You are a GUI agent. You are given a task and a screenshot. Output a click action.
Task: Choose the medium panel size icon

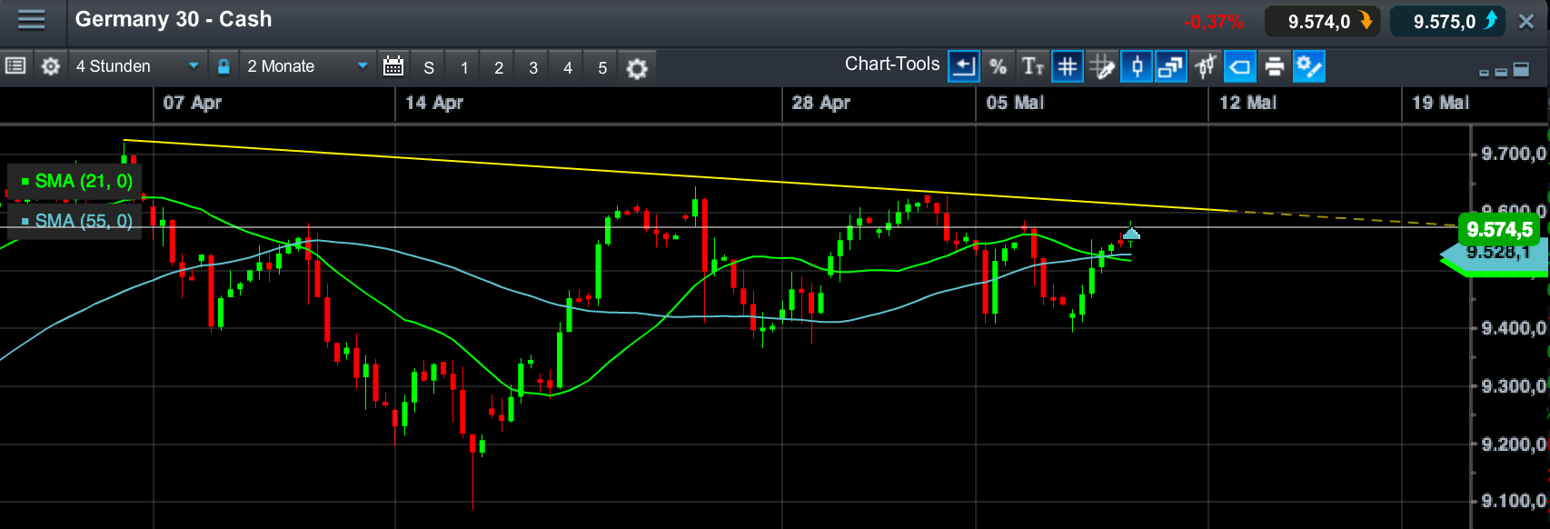1500,71
